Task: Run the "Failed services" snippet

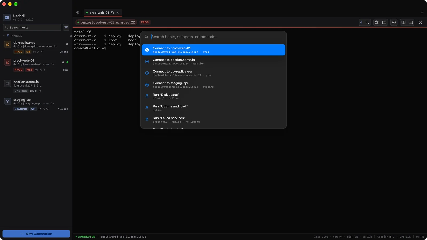Action: [213, 120]
